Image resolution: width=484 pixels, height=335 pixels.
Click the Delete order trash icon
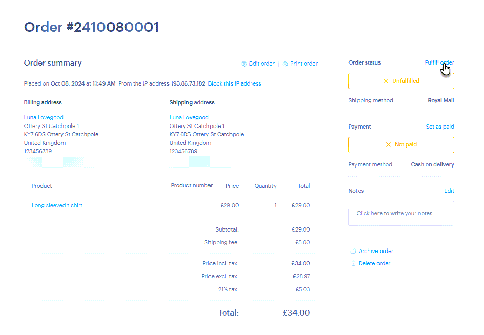353,263
